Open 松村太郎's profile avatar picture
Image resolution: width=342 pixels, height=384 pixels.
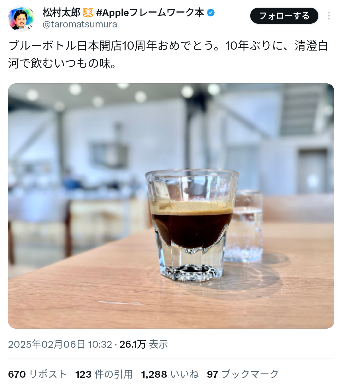[21, 18]
